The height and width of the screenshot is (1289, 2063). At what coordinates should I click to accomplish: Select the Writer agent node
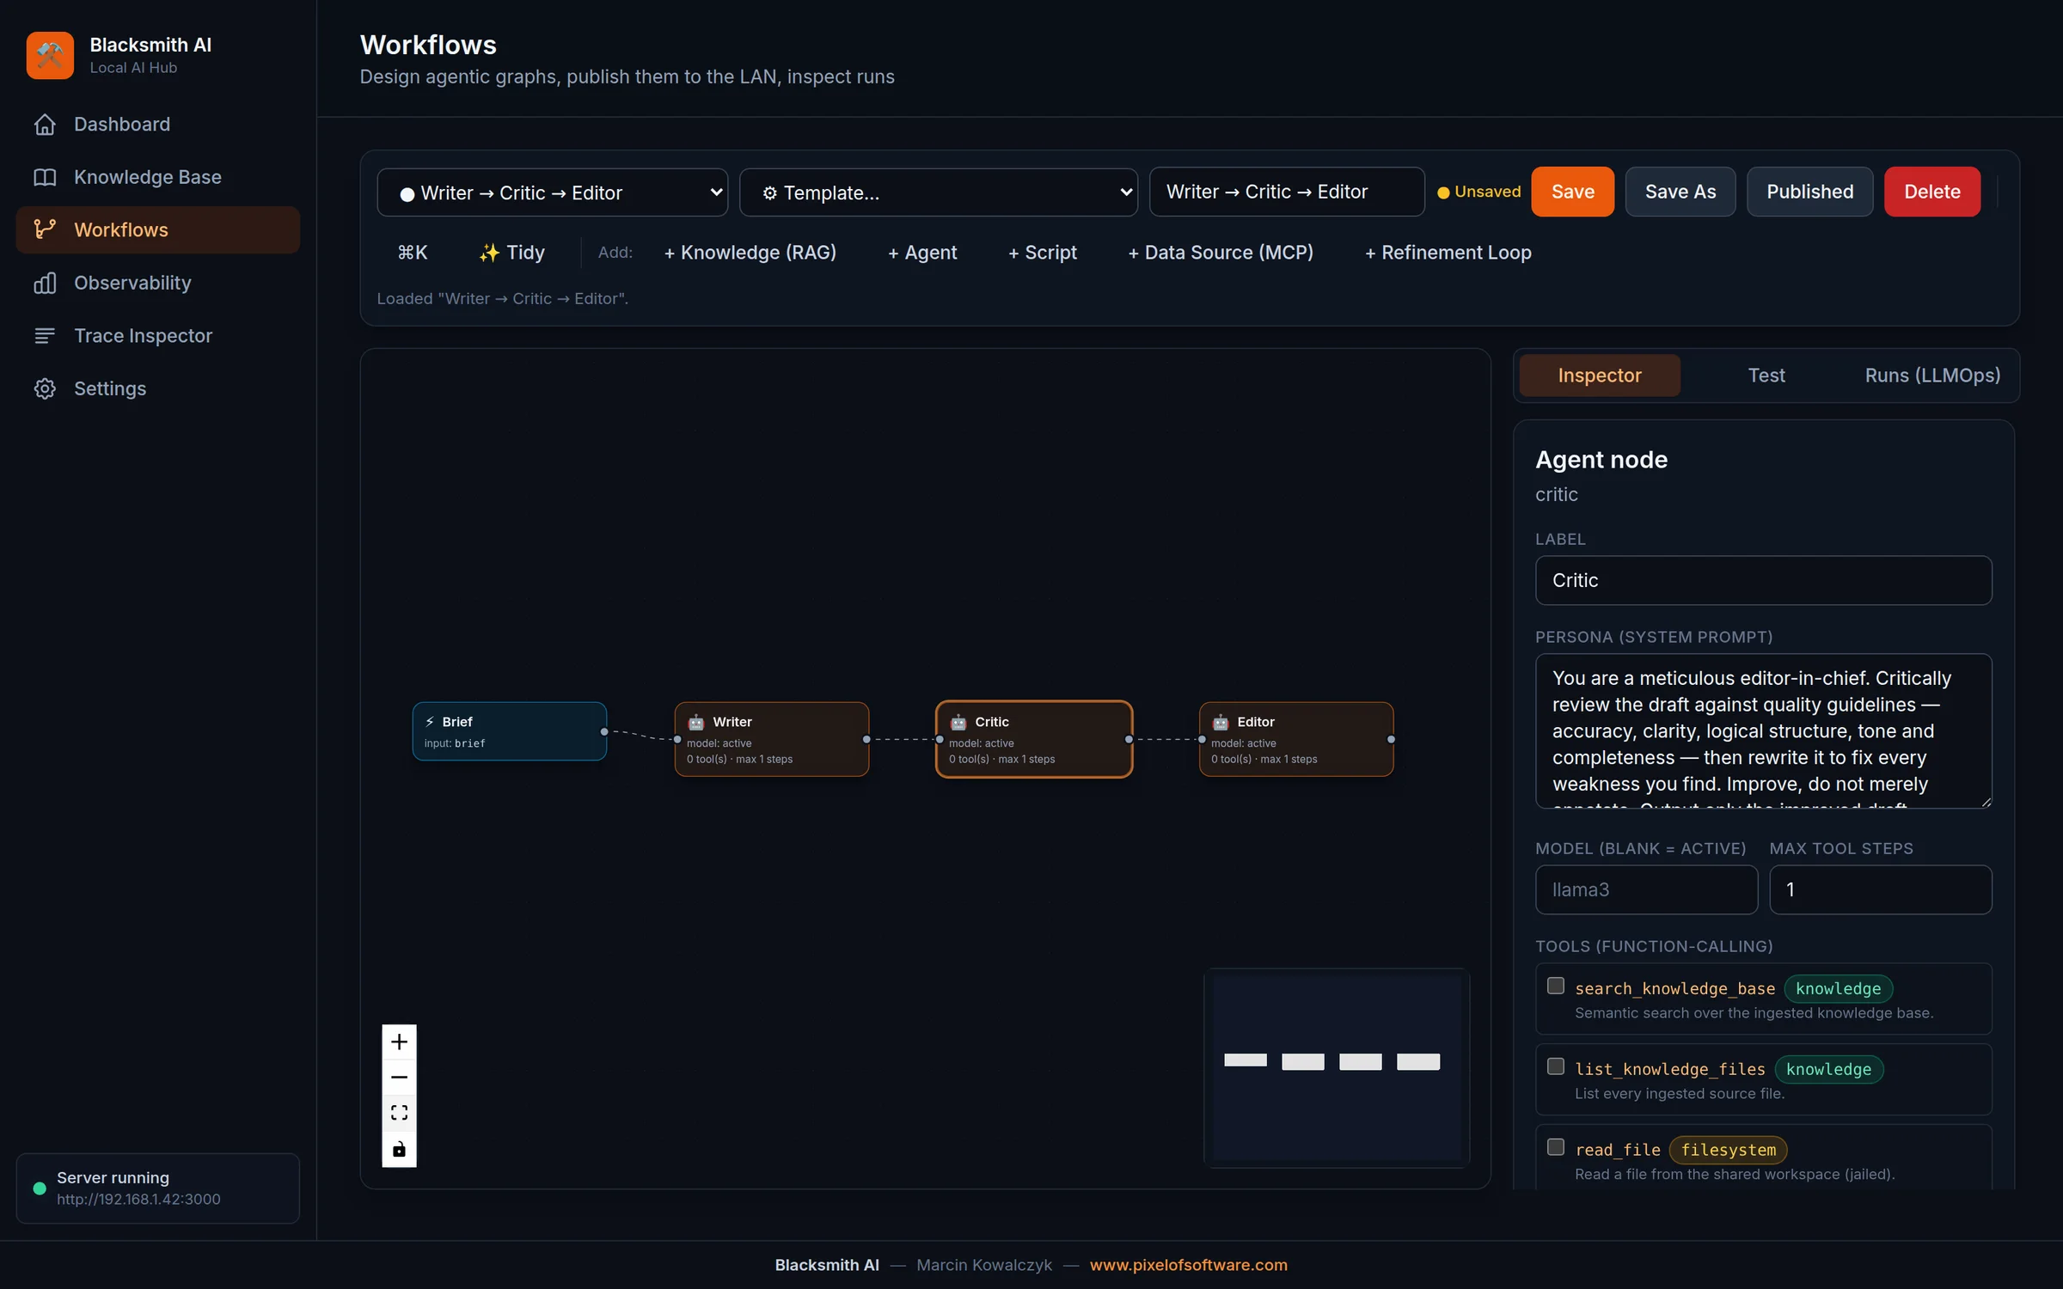772,739
